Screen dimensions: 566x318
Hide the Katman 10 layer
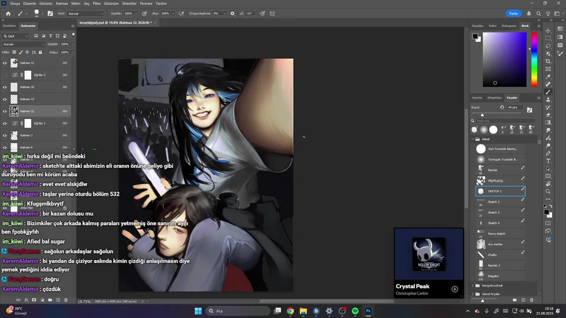(x=5, y=87)
